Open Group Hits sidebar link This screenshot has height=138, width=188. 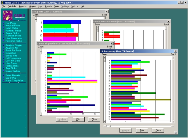point(11,55)
